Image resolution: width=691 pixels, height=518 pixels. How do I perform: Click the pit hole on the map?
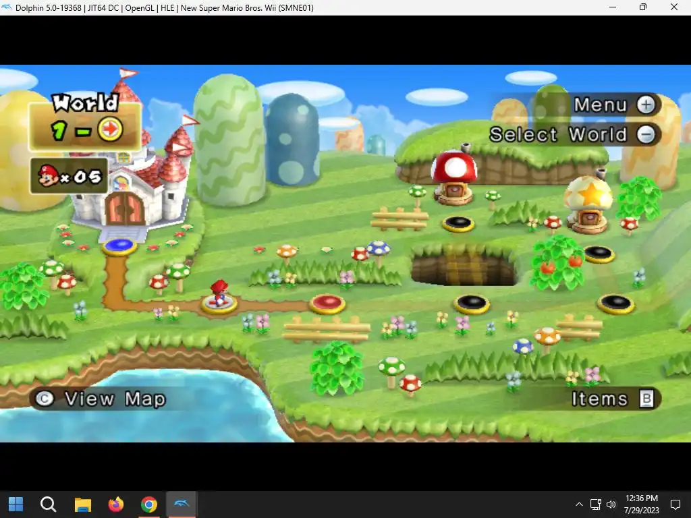(464, 264)
